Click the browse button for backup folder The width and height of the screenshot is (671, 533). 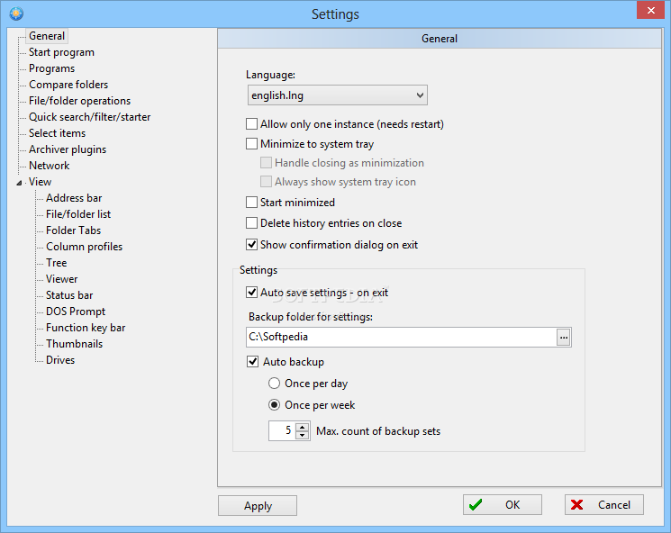tap(564, 338)
